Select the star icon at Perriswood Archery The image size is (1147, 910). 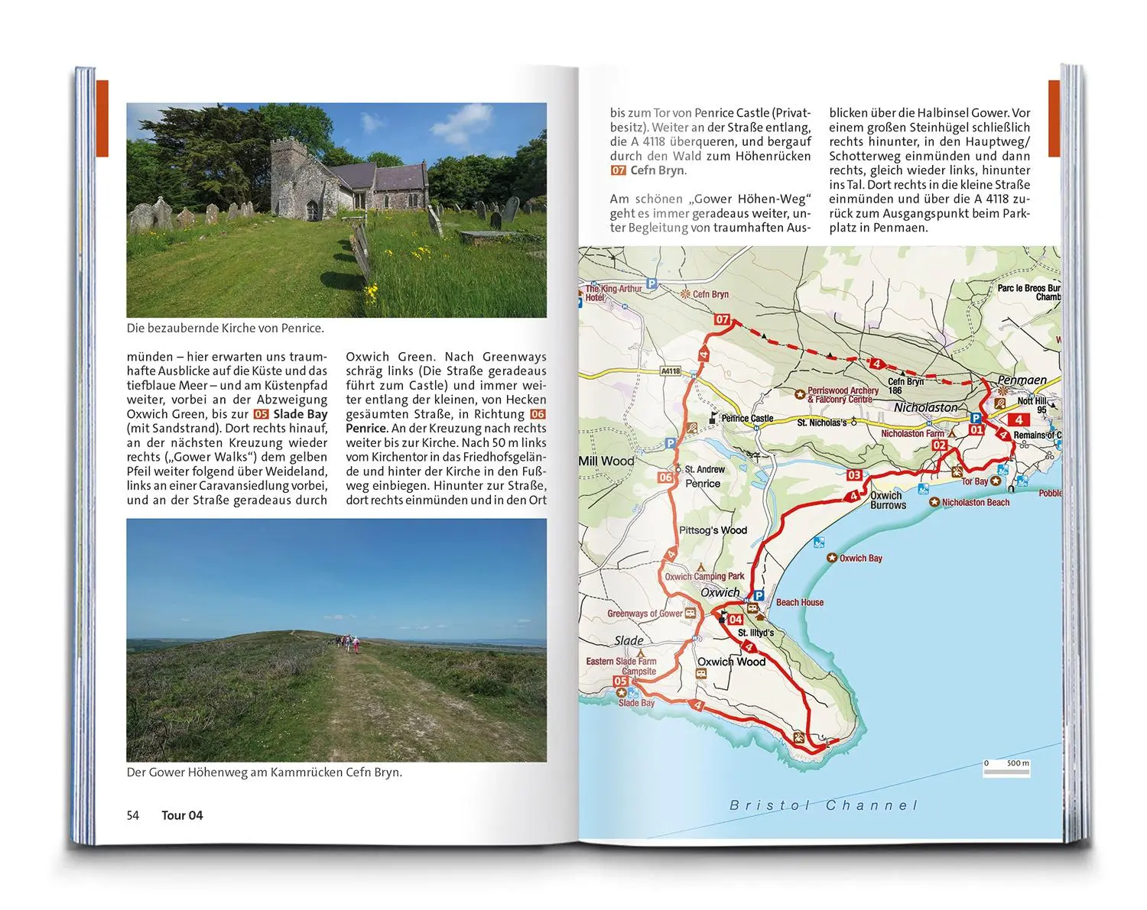coord(800,395)
